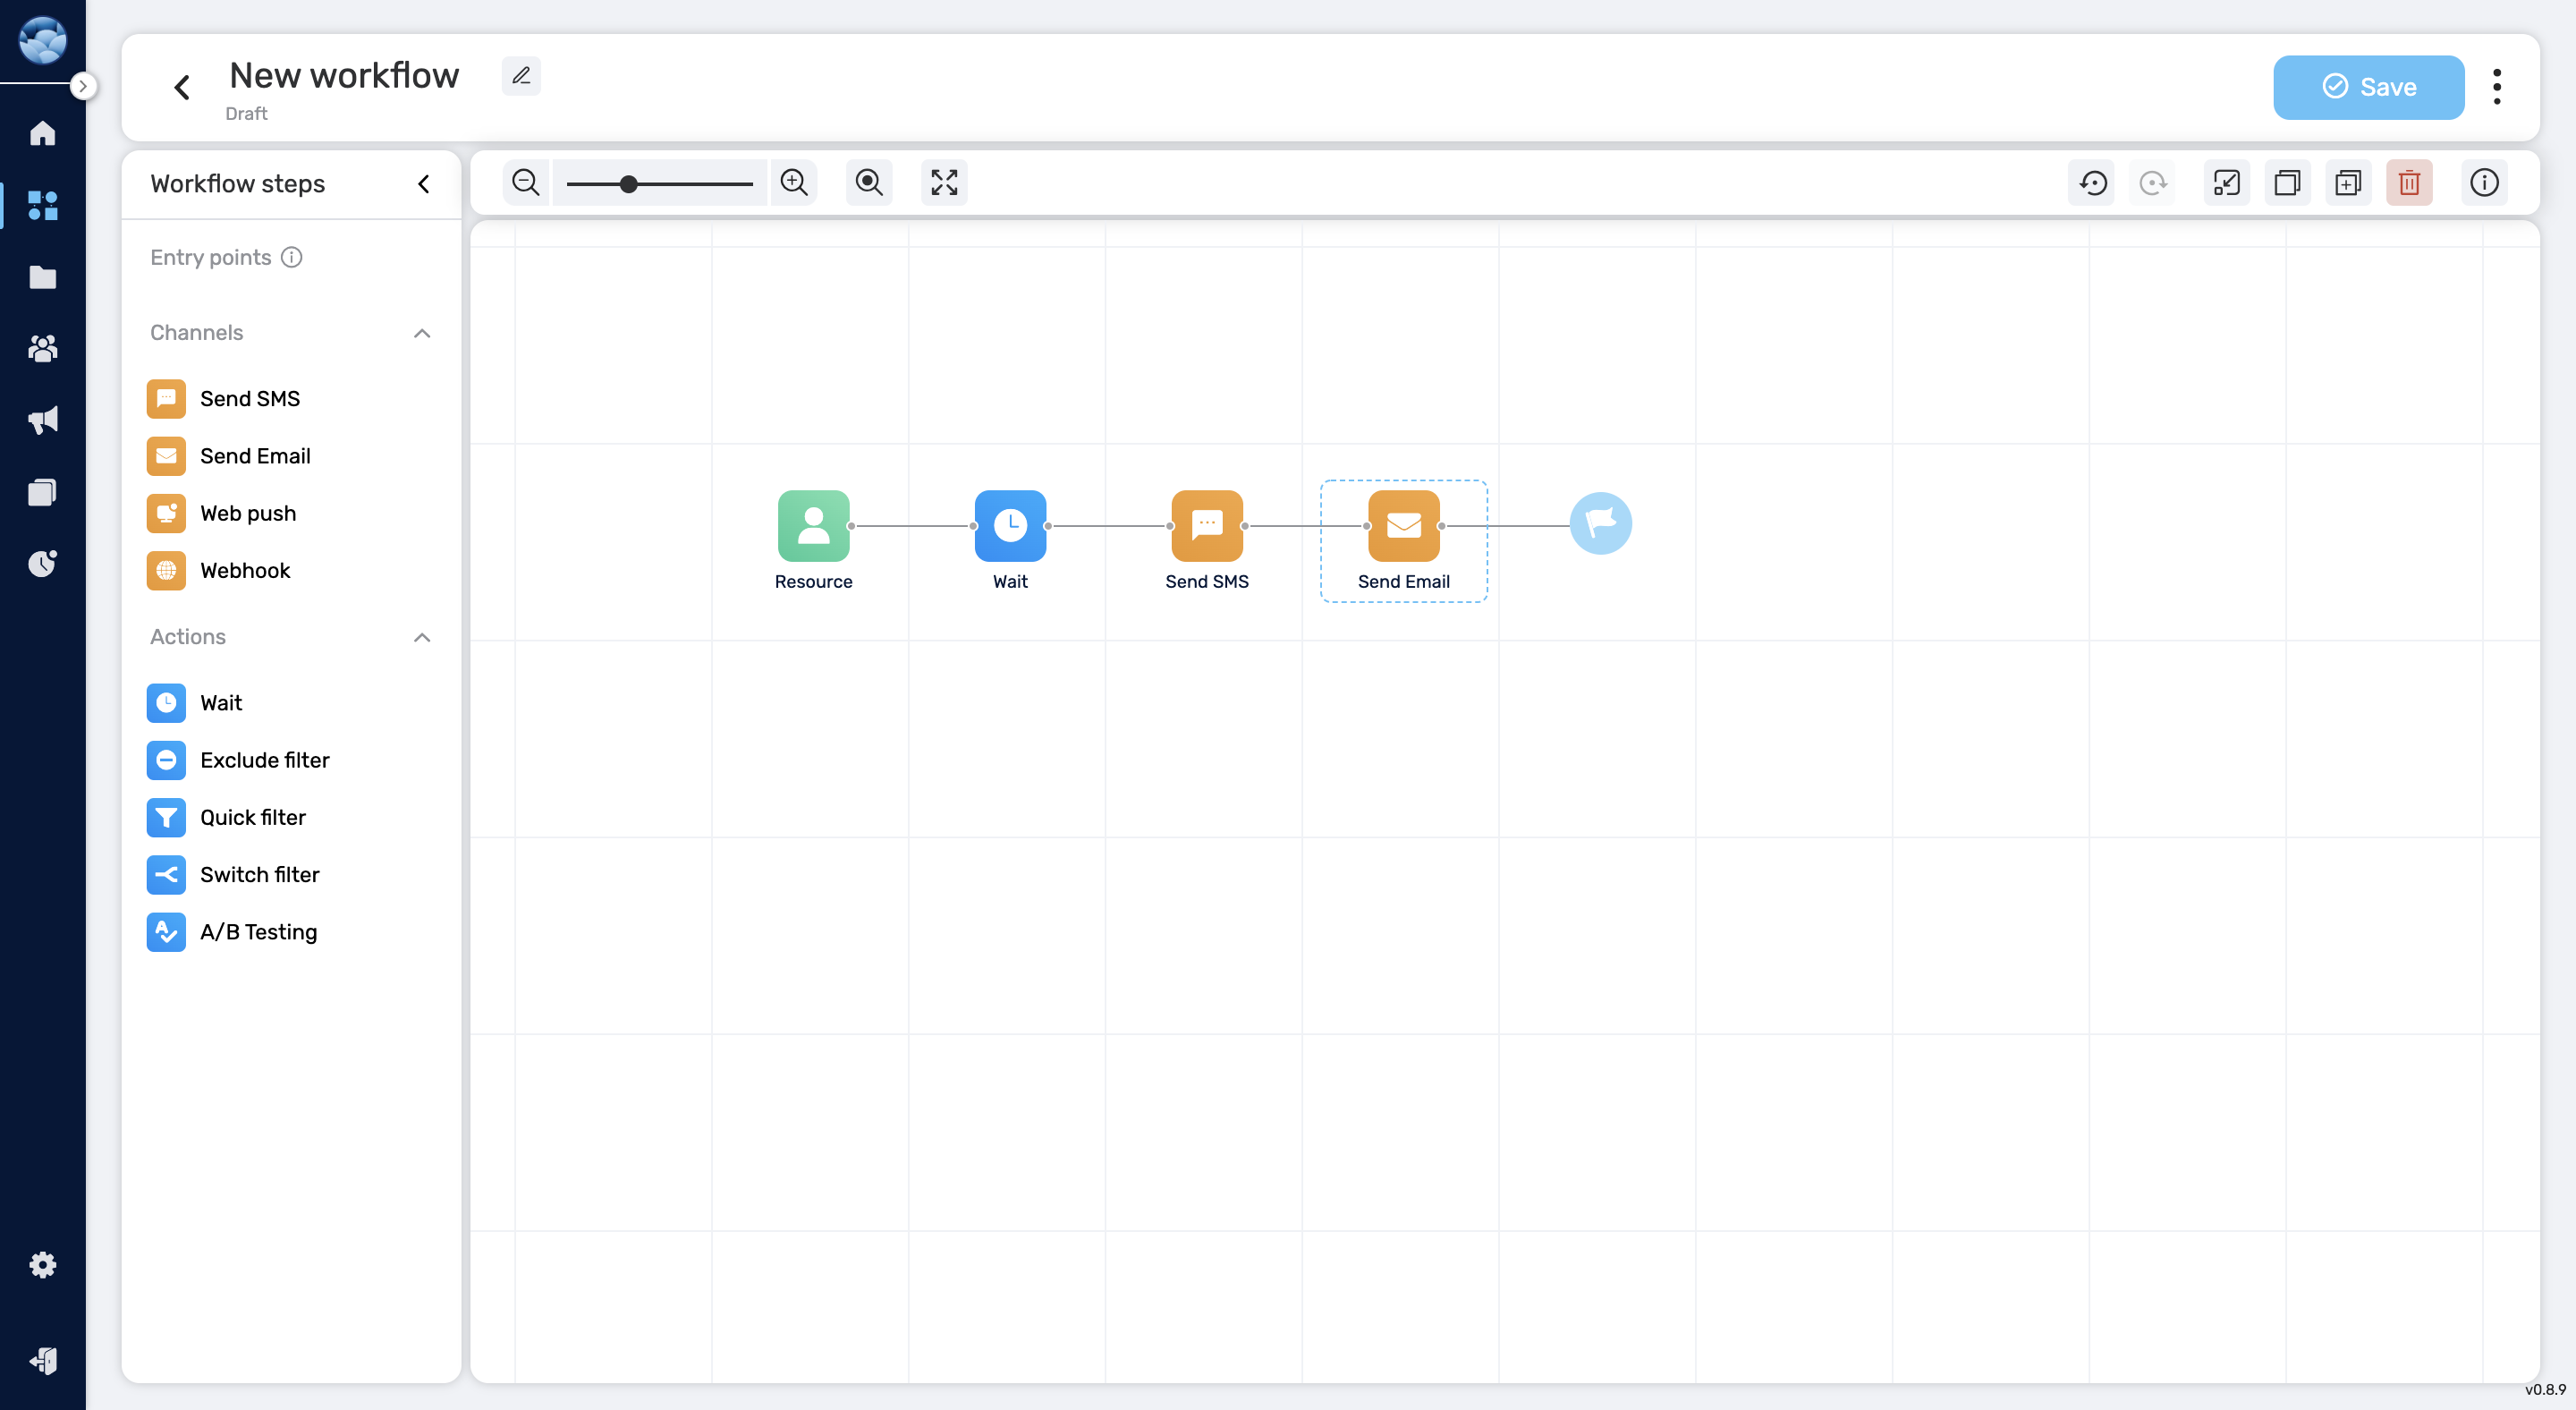Toggle fit-to-screen view mode
Viewport: 2576px width, 1410px height.
tap(945, 183)
